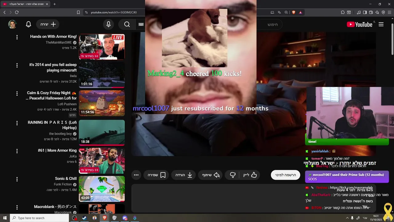Select the current YouTube browser tab
The image size is (394, 222).
pos(25,4)
